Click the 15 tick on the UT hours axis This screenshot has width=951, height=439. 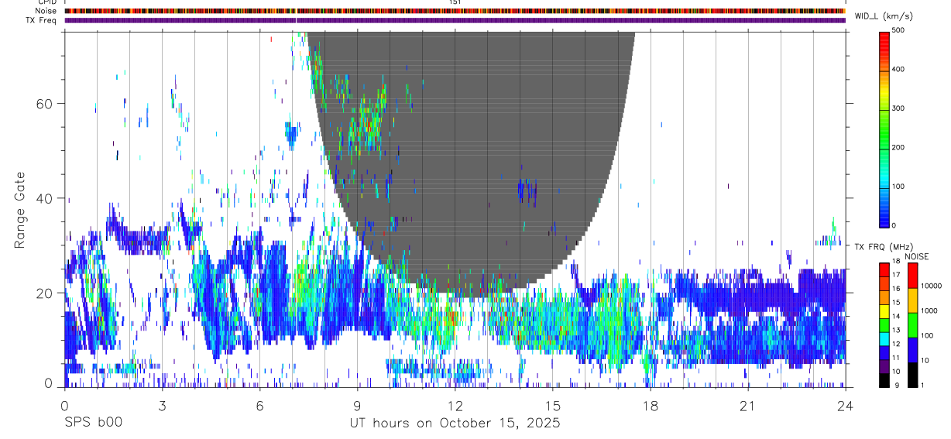coord(552,406)
